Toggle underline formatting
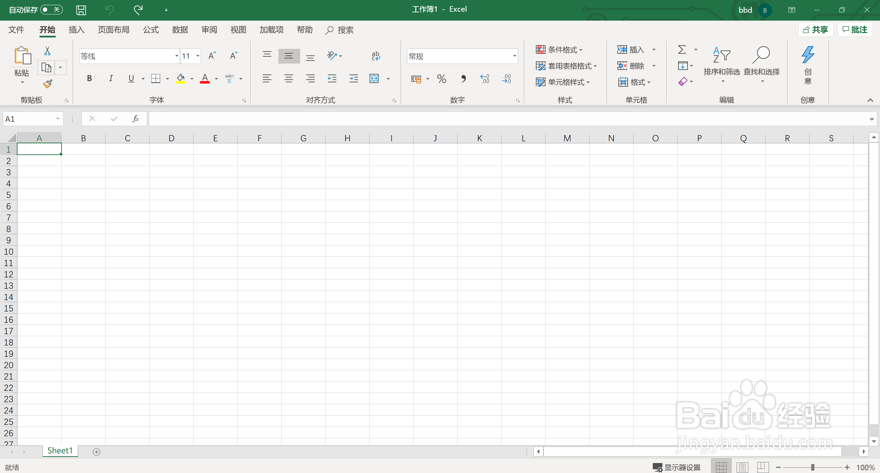The width and height of the screenshot is (880, 473). click(x=131, y=78)
